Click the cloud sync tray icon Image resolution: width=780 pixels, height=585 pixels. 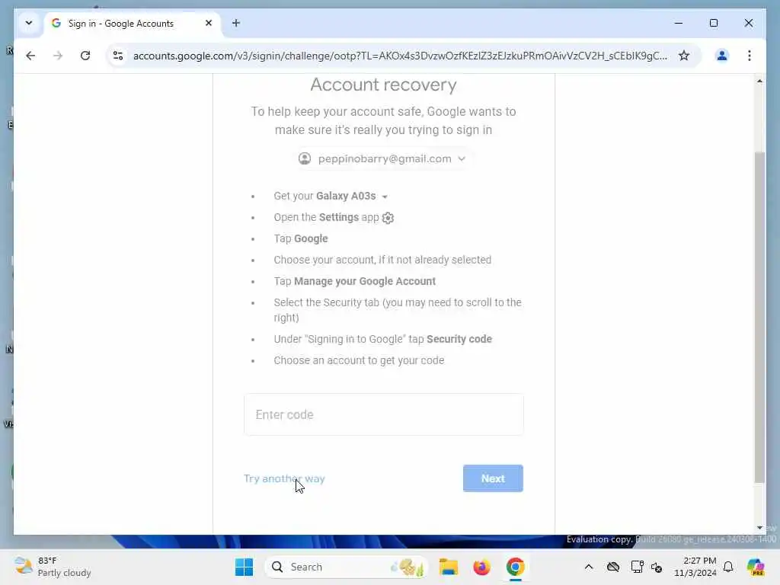[613, 567]
